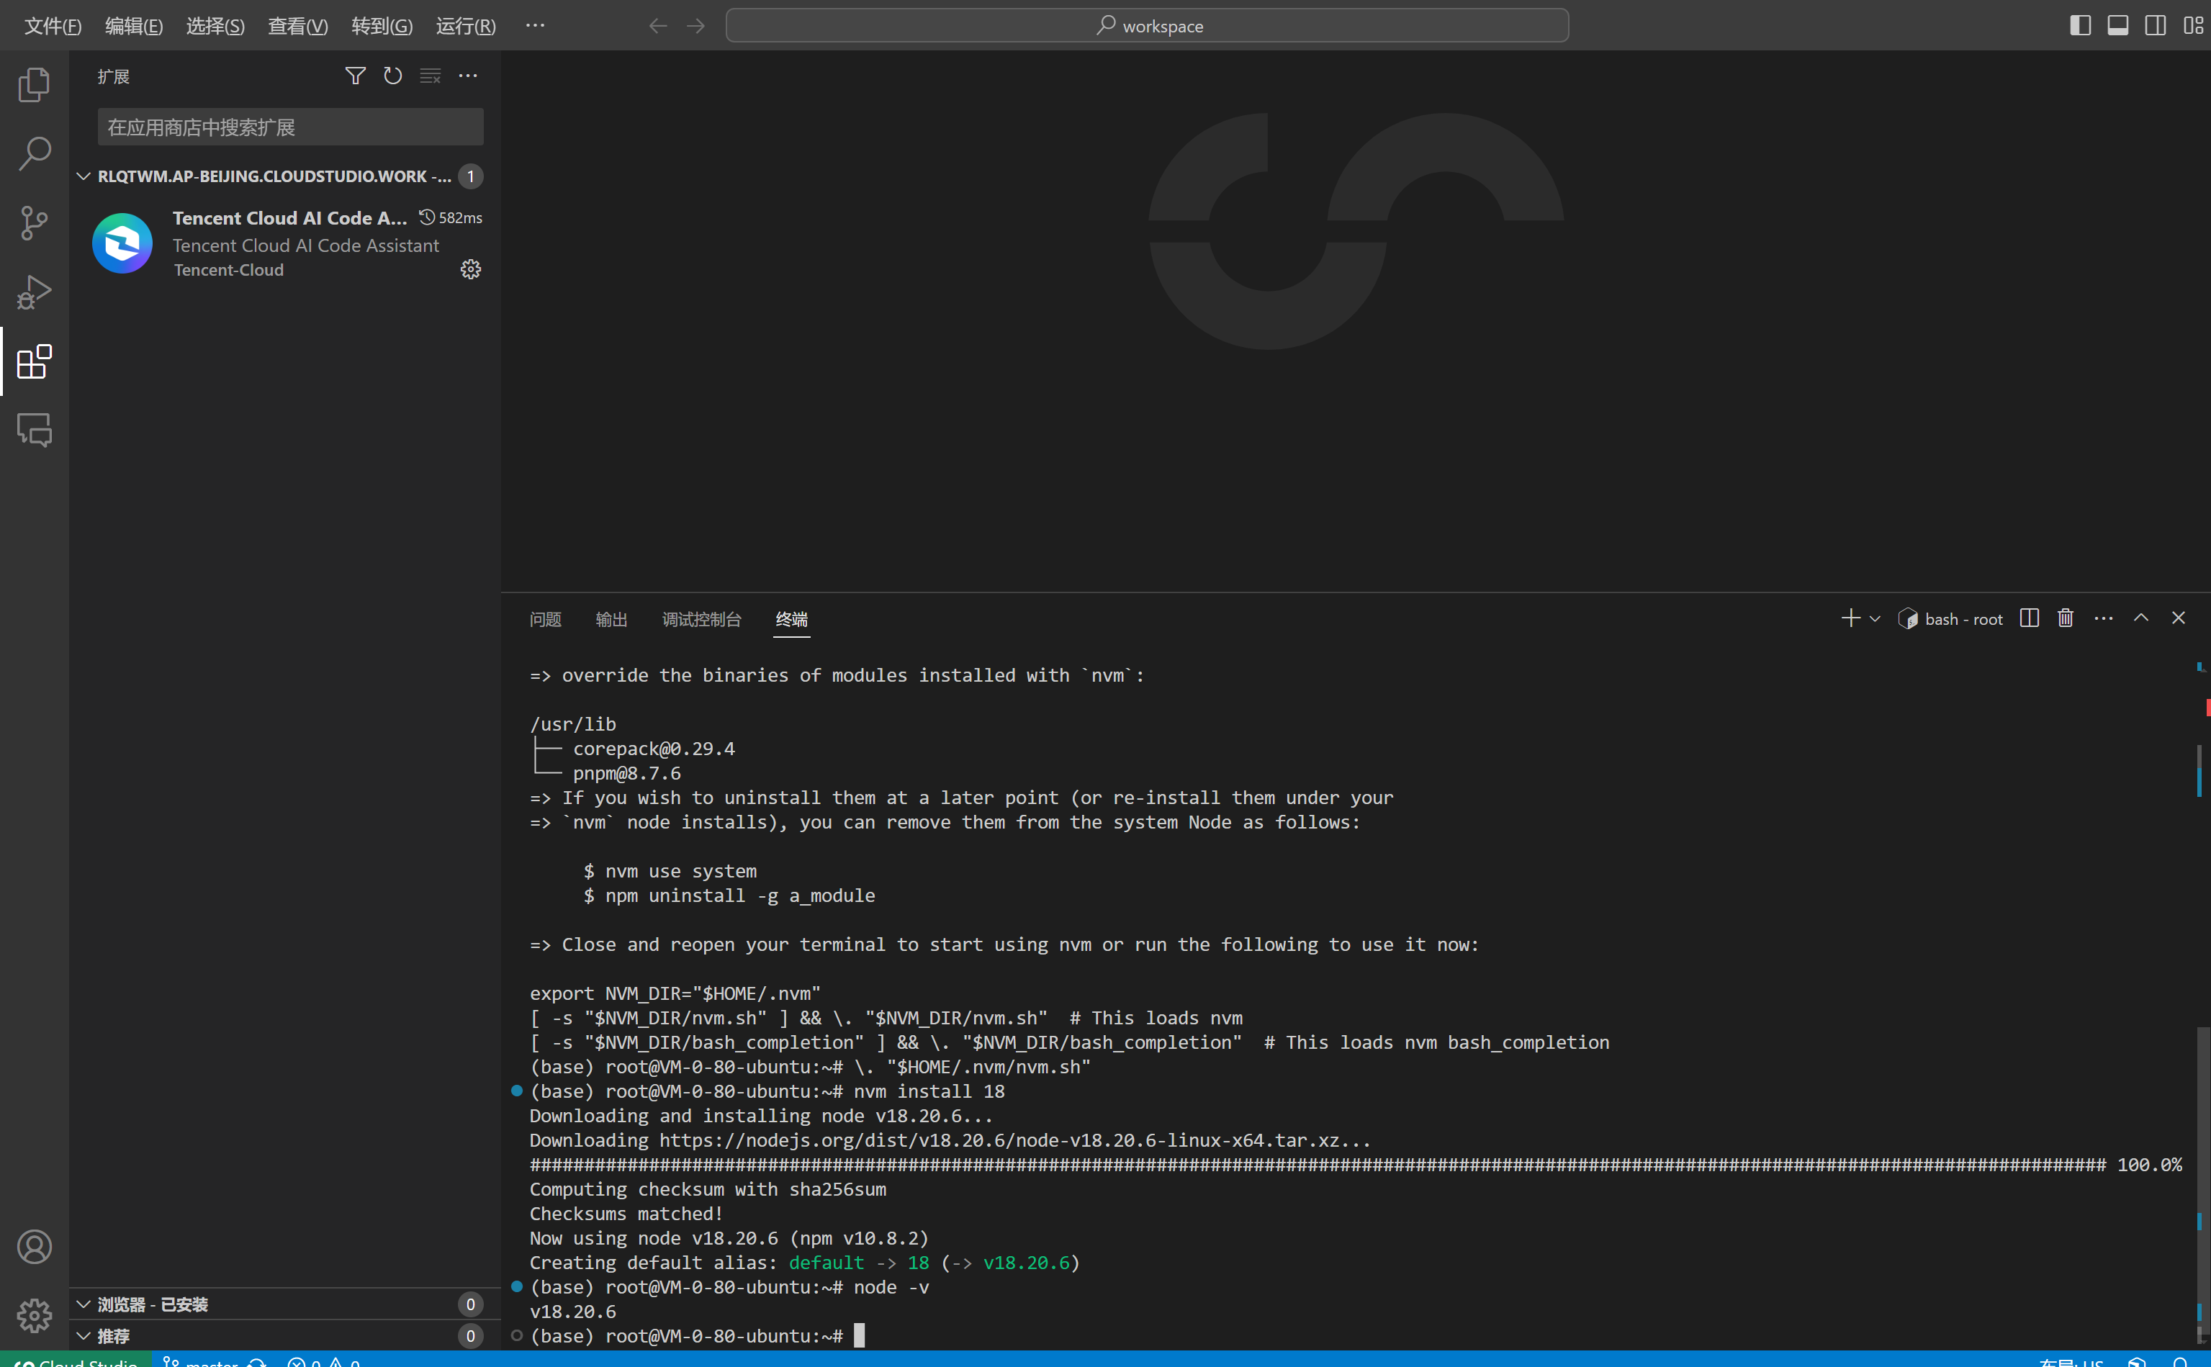
Task: Toggle primary sidebar visibility layout button
Action: click(2080, 25)
